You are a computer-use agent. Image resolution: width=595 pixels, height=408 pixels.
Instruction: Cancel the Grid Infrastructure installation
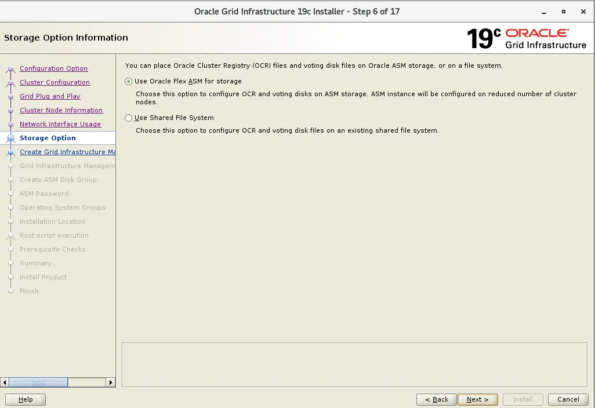pos(568,399)
